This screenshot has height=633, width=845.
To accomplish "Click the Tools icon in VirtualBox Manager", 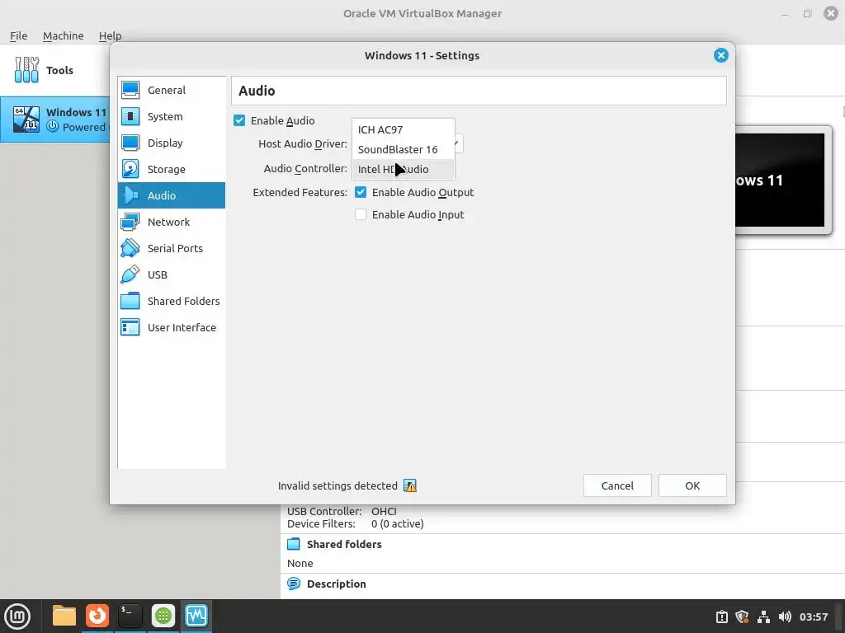I will click(26, 70).
